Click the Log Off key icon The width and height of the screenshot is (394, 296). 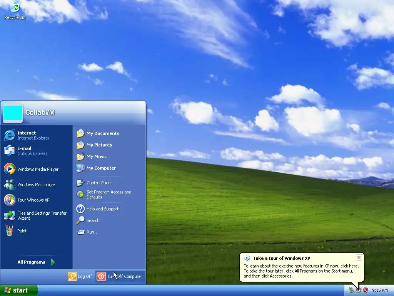click(72, 276)
